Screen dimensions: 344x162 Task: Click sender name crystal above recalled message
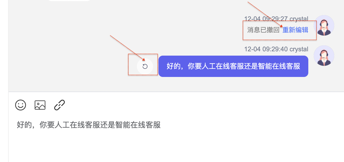pyautogui.click(x=299, y=19)
